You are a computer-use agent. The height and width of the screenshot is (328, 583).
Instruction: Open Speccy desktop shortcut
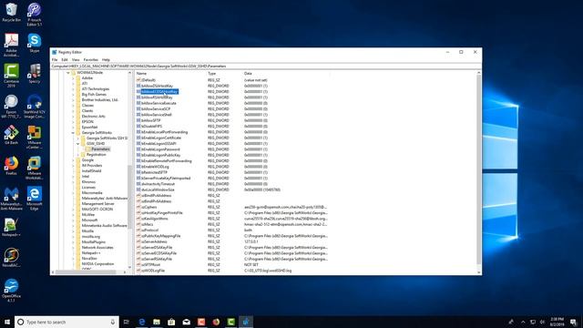35,73
